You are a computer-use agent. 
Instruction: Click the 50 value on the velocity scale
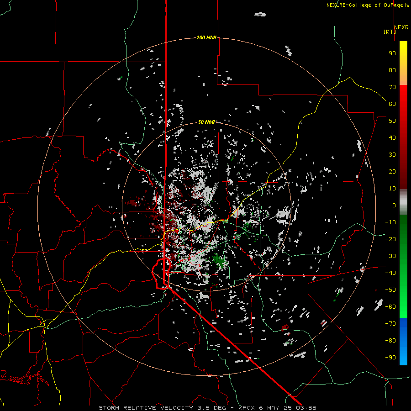point(392,121)
